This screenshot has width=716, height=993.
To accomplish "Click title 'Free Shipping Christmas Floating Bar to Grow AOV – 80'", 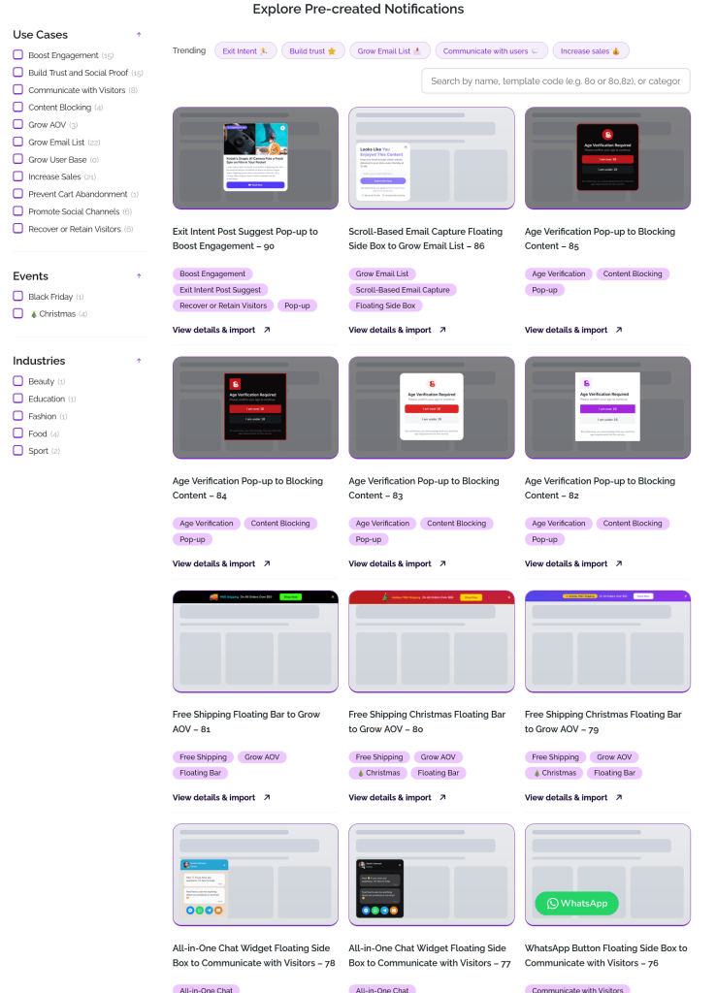I will point(427,721).
